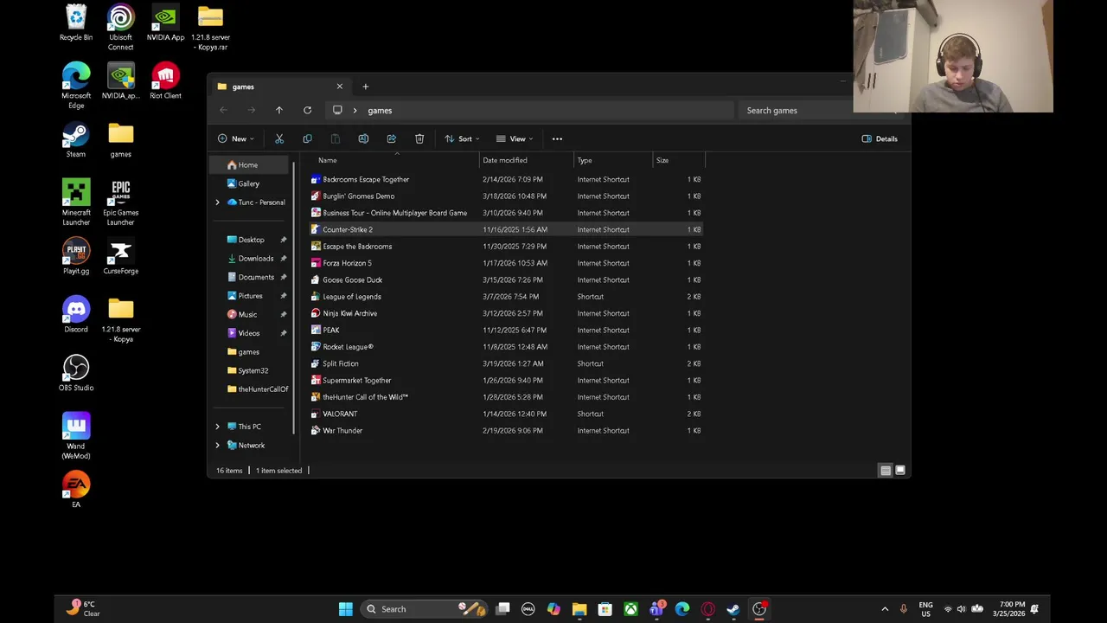1107x623 pixels.
Task: Refresh the games folder view
Action: tap(307, 110)
